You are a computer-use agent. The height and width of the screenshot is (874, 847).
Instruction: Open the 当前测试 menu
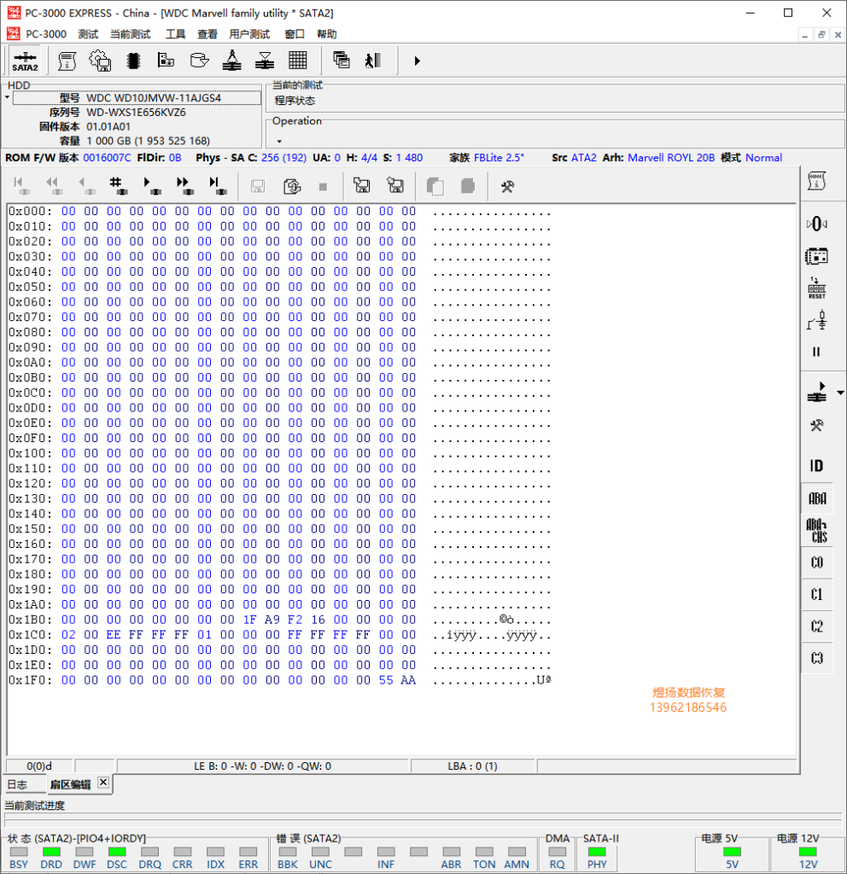(x=130, y=34)
